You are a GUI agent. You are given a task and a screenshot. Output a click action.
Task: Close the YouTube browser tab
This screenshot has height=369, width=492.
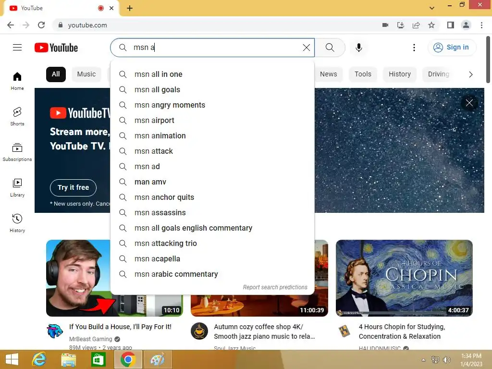tap(111, 8)
